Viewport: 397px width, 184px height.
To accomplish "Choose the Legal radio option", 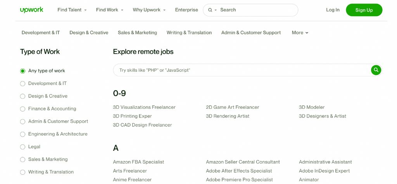I will point(22,147).
